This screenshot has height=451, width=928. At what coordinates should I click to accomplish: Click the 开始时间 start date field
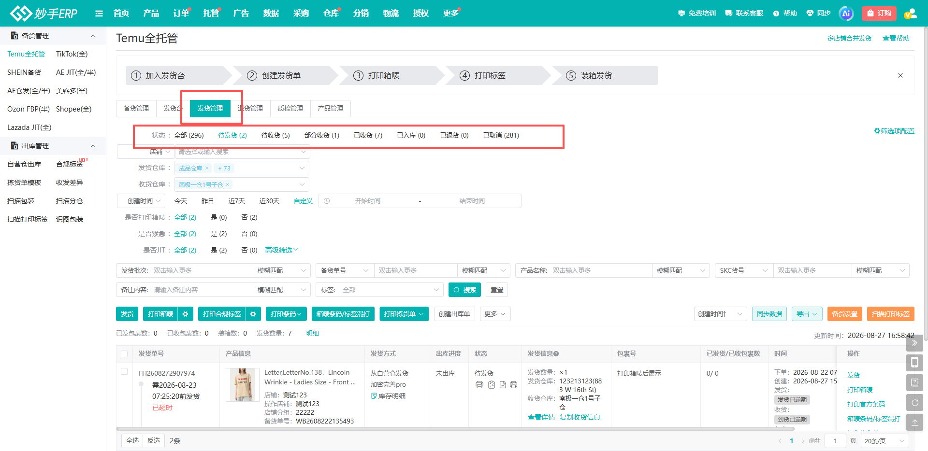[368, 201]
